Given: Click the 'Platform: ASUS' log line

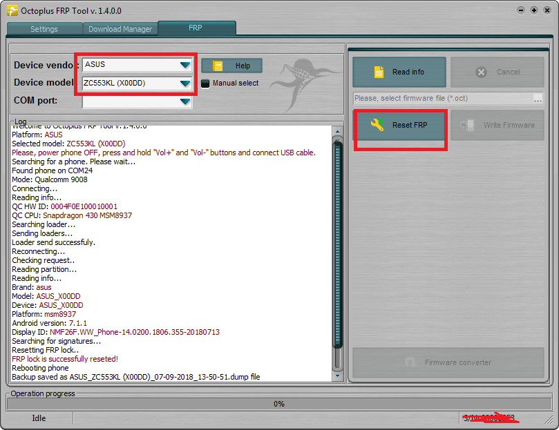Looking at the screenshot, I should tap(37, 135).
